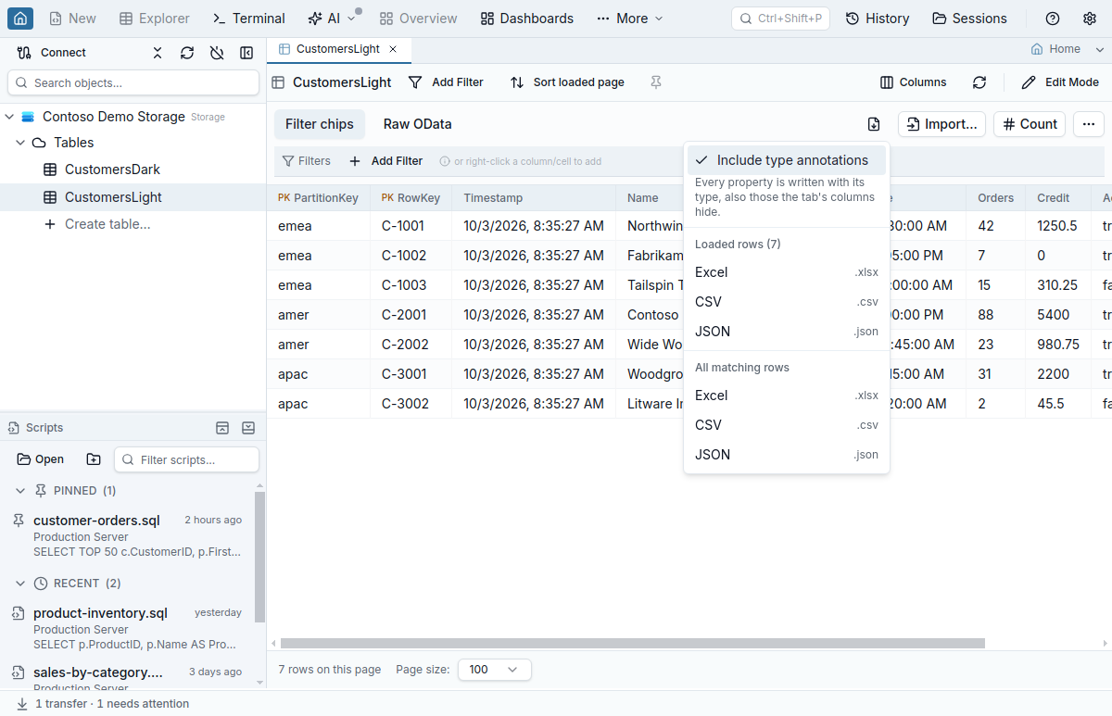Screen dimensions: 1112x716
Task: Collapse the Contoso Demo Storage node
Action: pyautogui.click(x=10, y=117)
